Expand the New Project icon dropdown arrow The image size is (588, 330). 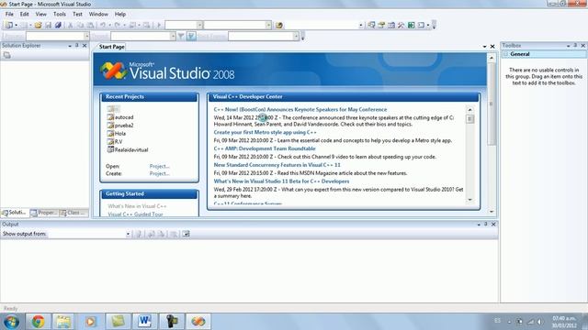click(16, 25)
